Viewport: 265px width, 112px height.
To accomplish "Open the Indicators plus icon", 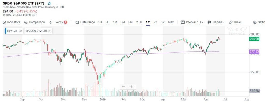I will point(4,22).
